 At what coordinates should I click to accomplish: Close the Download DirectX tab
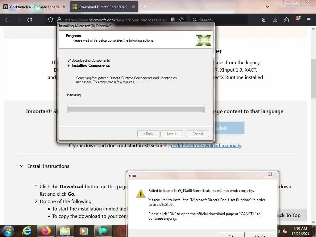click(x=133, y=7)
